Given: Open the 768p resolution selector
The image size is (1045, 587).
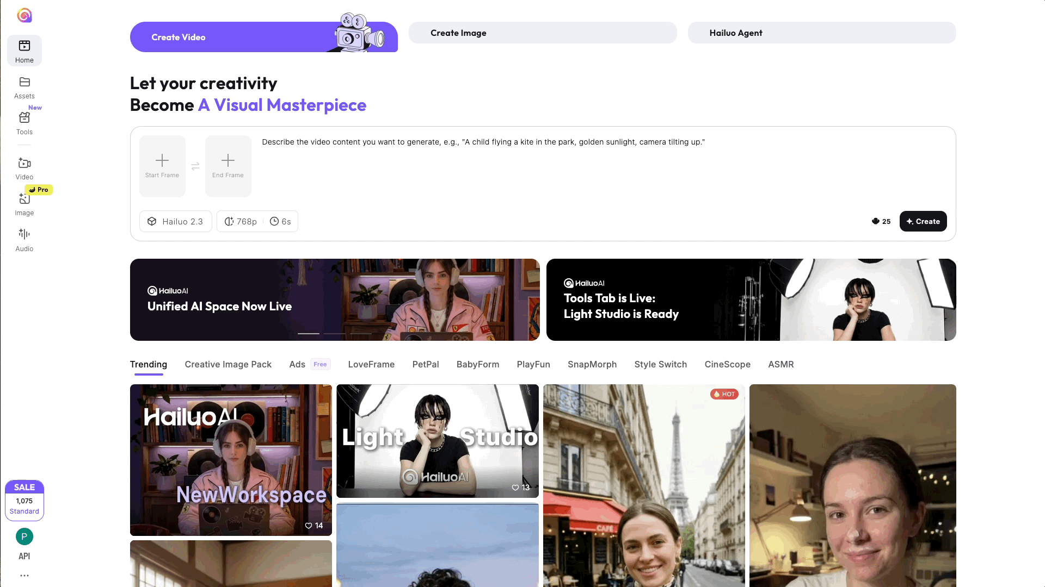Looking at the screenshot, I should coord(241,221).
